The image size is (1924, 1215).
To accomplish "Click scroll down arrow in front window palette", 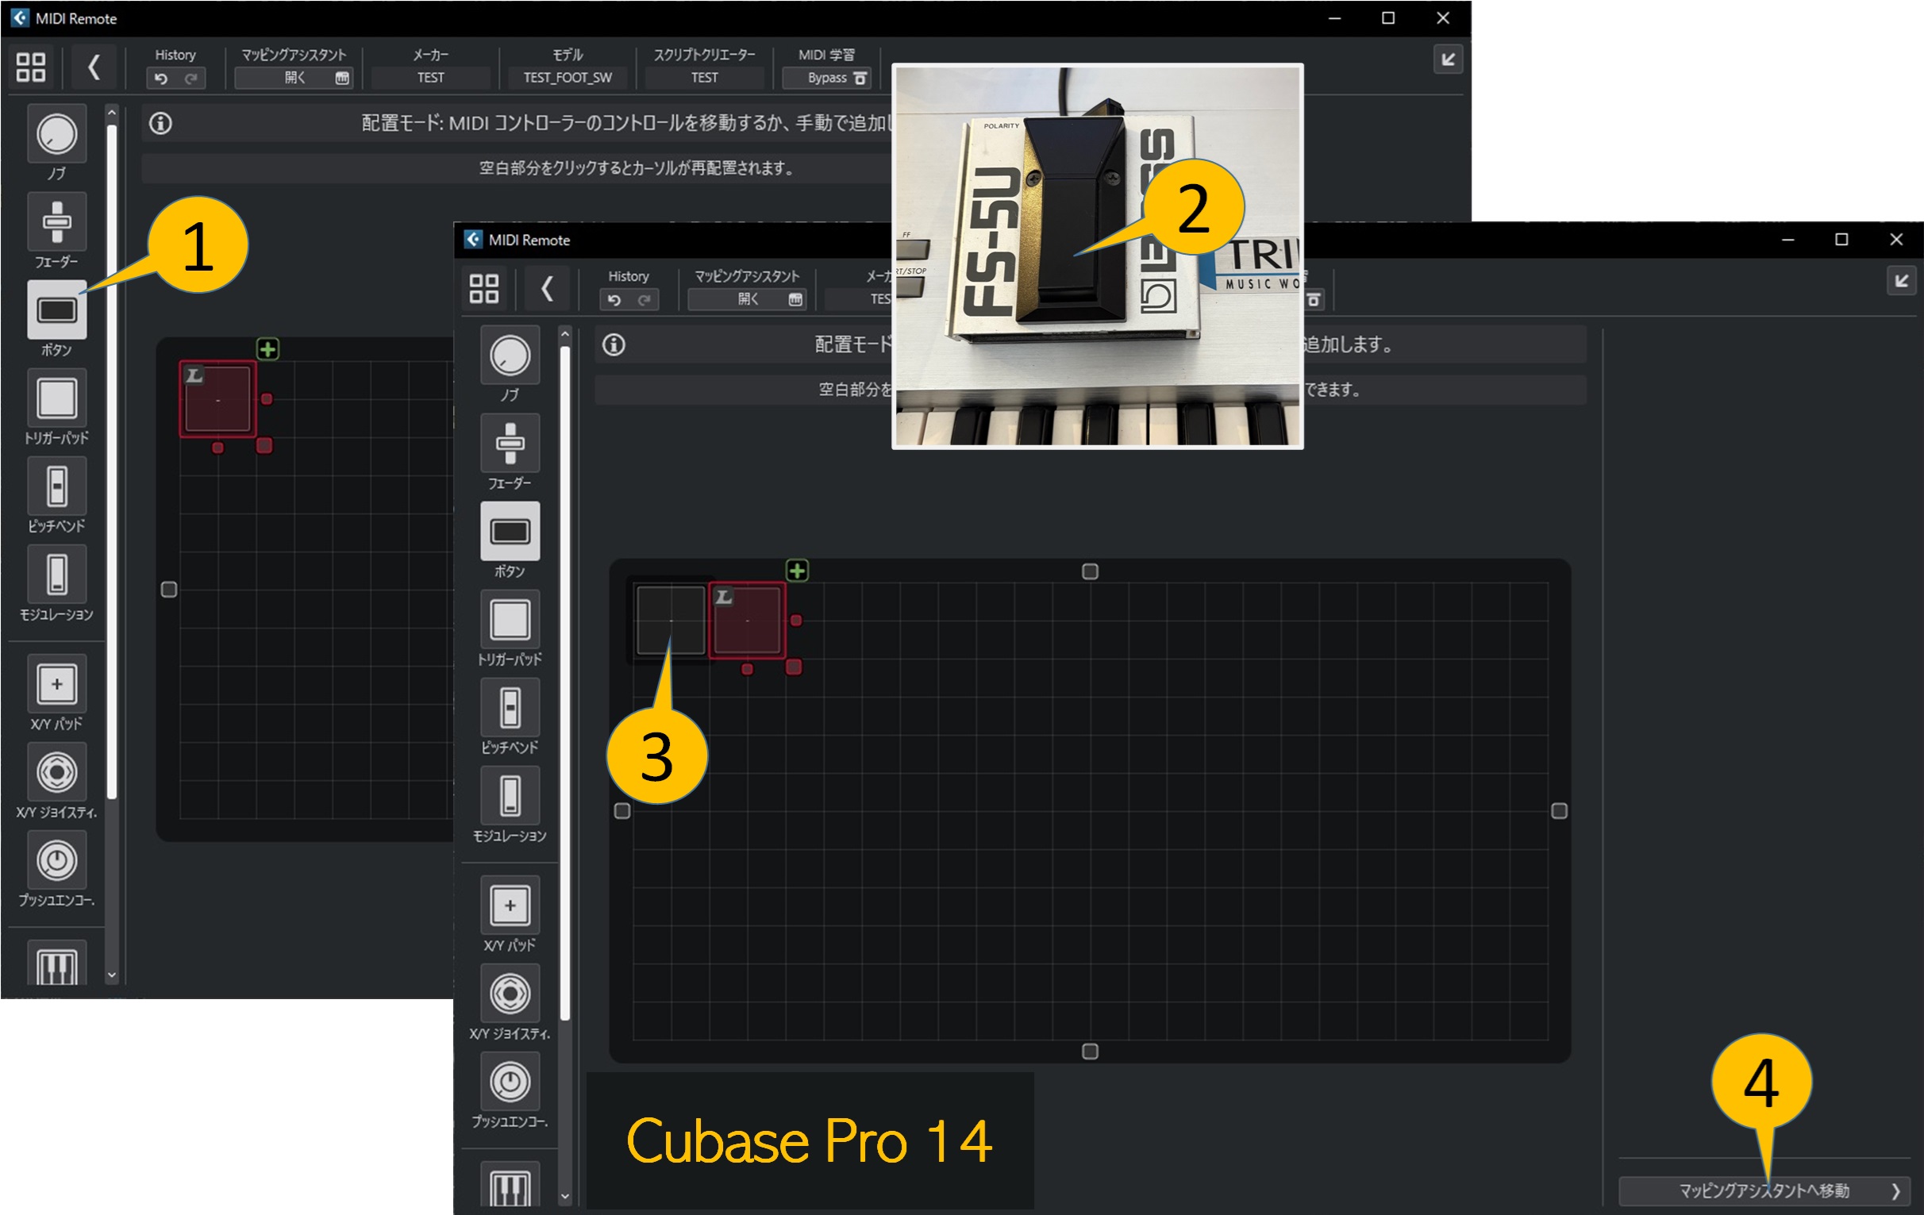I will pyautogui.click(x=565, y=1196).
